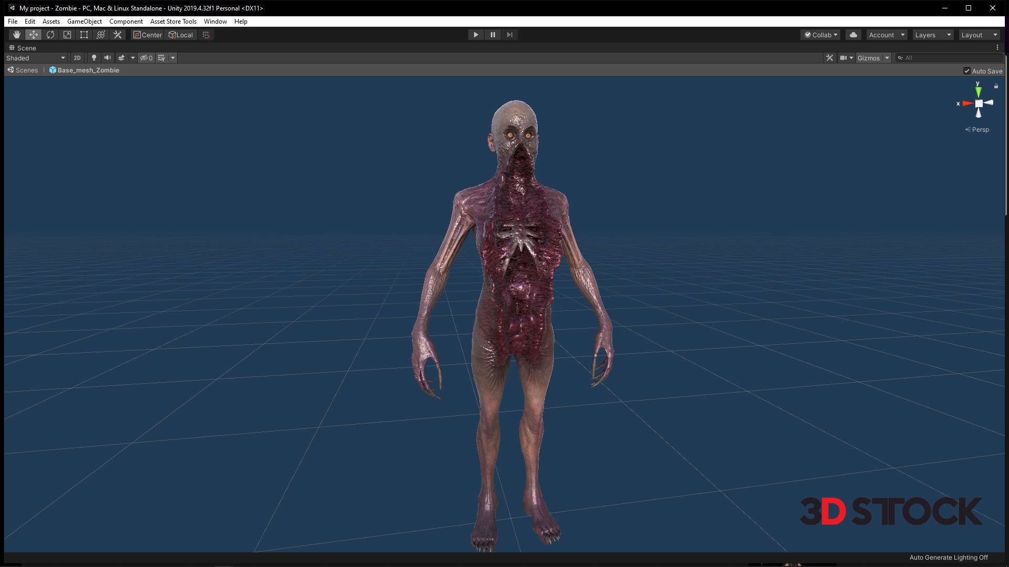Open the Asset Store Tools menu

pos(173,22)
